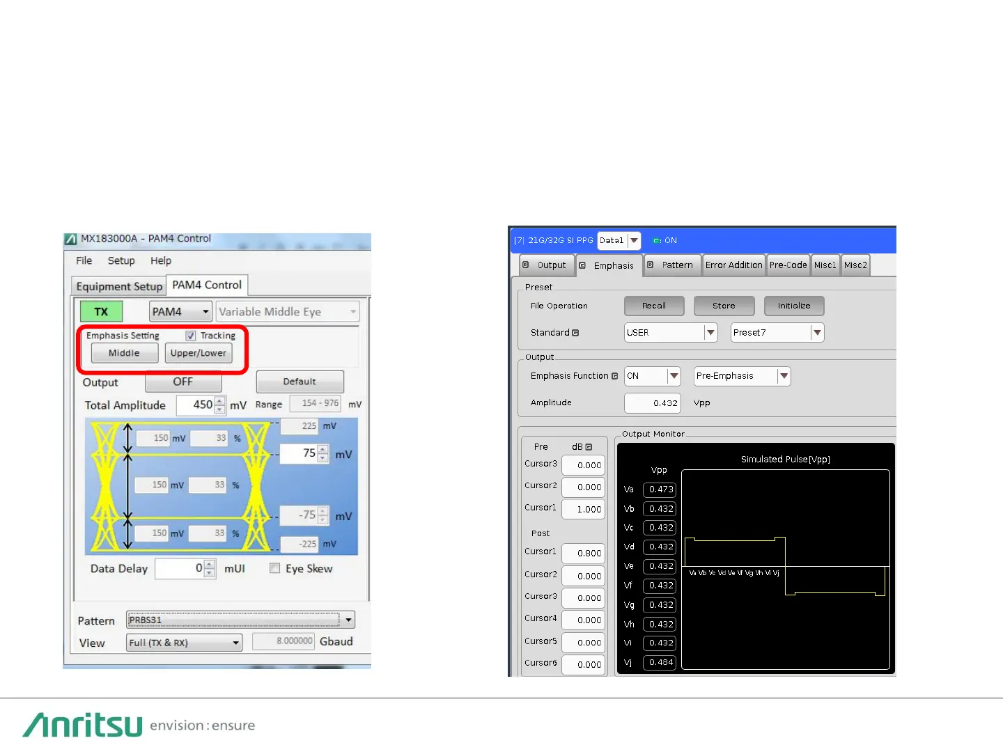Click the Data Delay stepper arrows

pos(210,568)
